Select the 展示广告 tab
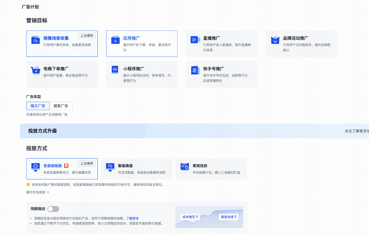 [38, 106]
